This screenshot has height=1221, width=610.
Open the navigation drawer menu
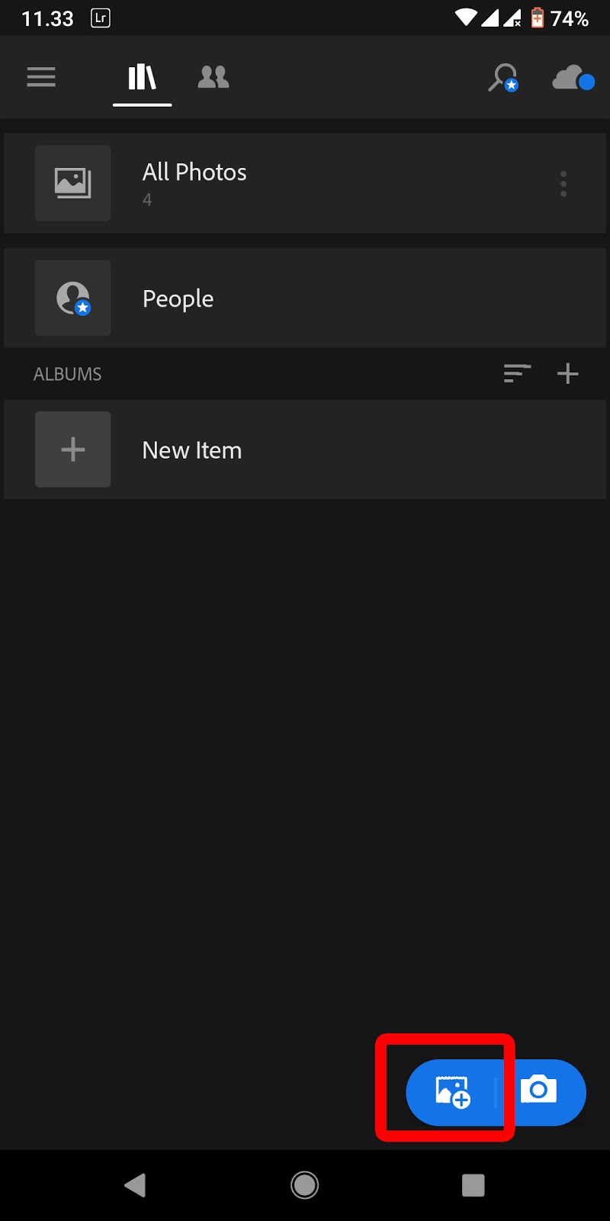pyautogui.click(x=41, y=77)
